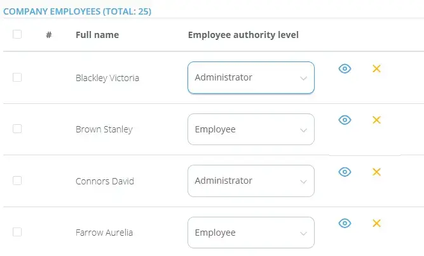Click the Farrow Aurelia name

104,233
